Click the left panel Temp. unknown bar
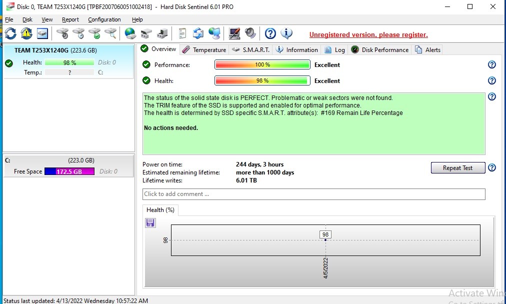506x304 pixels. click(69, 72)
